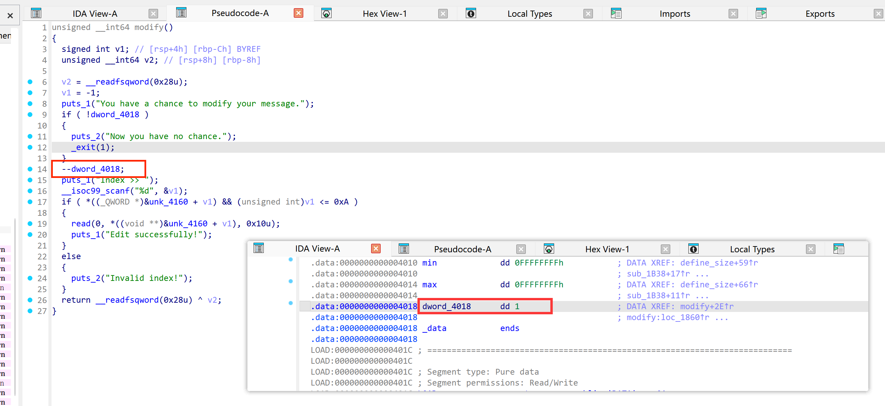Screen dimensions: 885x406
Task: Open Local Types tab in the lower window
Action: pos(752,249)
